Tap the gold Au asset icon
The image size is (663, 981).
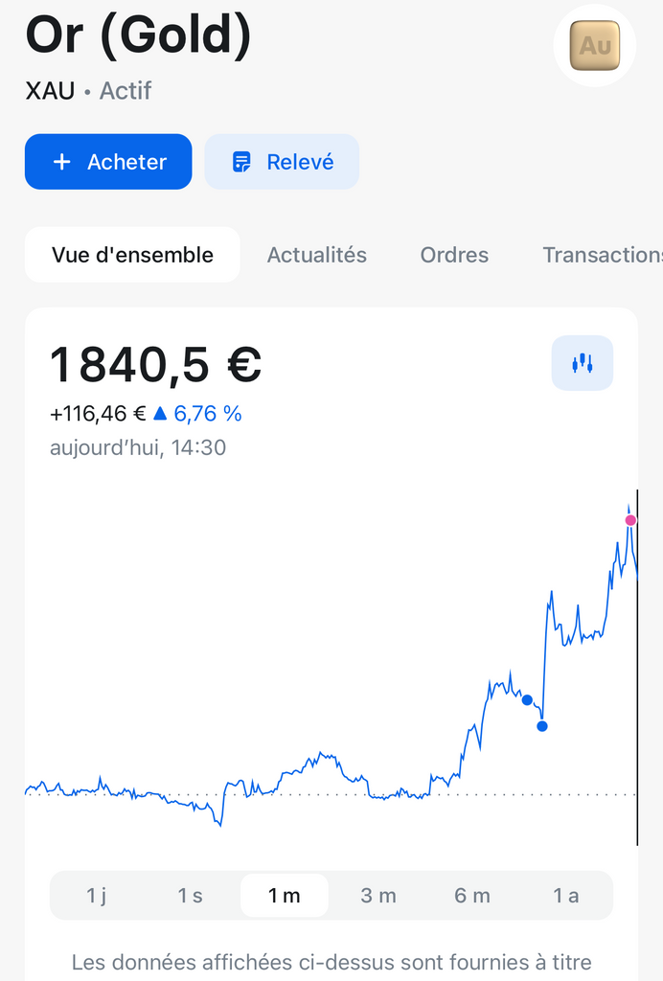595,45
